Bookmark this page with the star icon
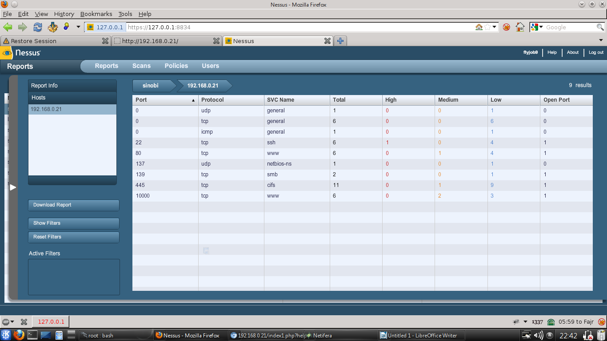 tap(487, 27)
